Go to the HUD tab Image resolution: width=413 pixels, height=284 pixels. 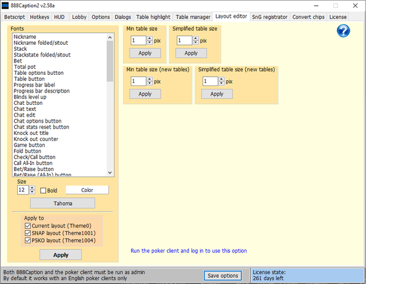pos(59,17)
